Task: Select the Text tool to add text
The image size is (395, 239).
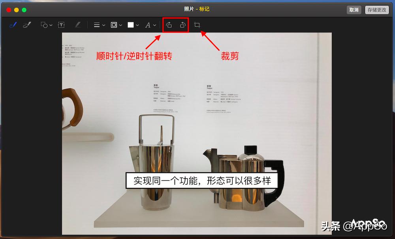Action: [61, 25]
